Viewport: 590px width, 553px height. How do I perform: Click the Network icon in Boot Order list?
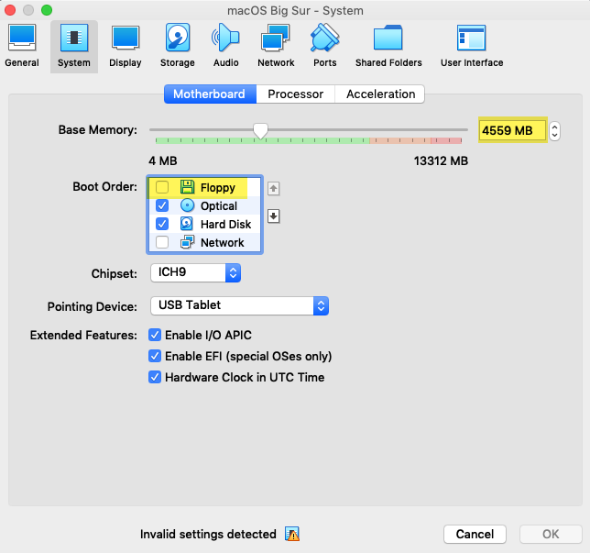pos(187,242)
